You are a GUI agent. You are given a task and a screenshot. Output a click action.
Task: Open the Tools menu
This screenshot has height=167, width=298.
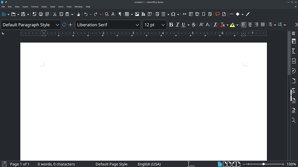pyautogui.click(x=69, y=6)
